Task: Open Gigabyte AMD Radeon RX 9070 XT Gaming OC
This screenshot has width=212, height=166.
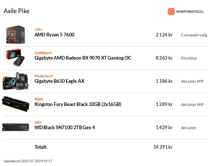Action: 83,58
